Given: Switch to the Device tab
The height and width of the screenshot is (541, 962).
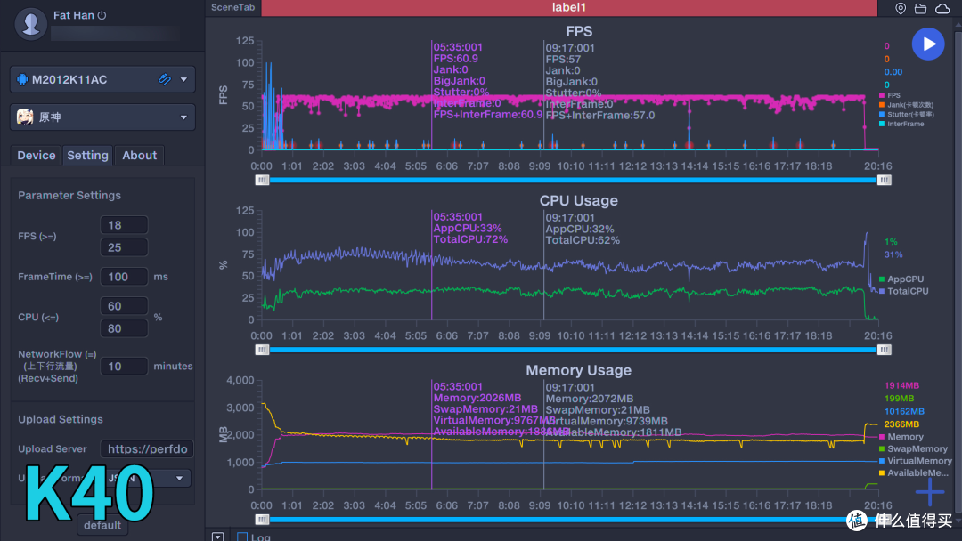Looking at the screenshot, I should (37, 155).
